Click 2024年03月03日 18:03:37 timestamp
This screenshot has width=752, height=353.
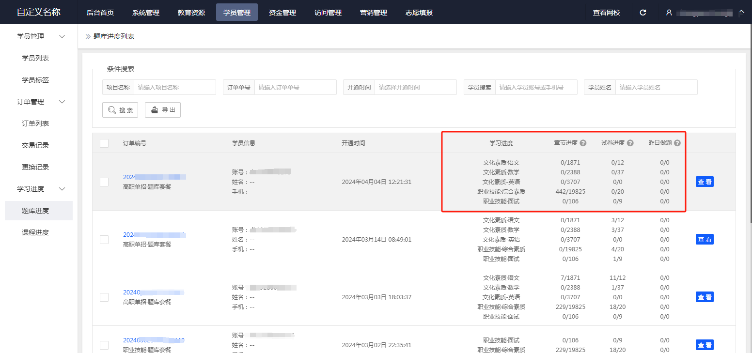coord(376,297)
